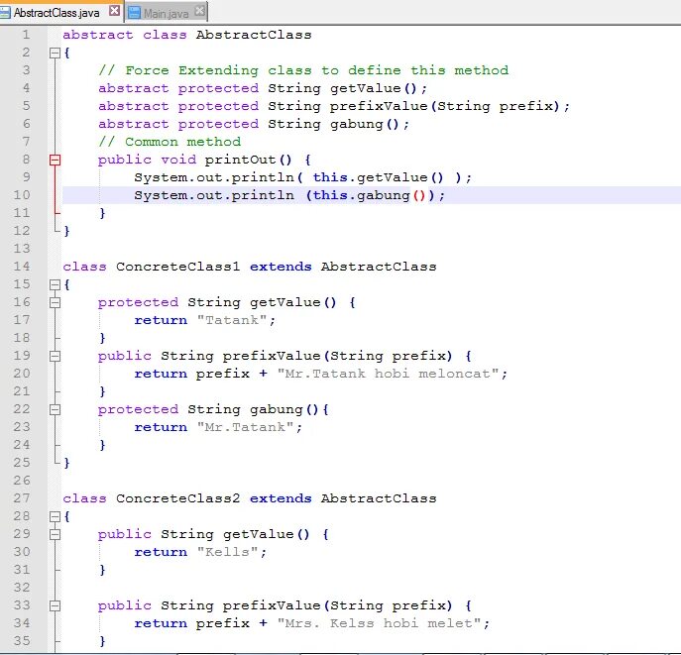Click 'ConcreteClass1' class name on line 14

(x=177, y=267)
